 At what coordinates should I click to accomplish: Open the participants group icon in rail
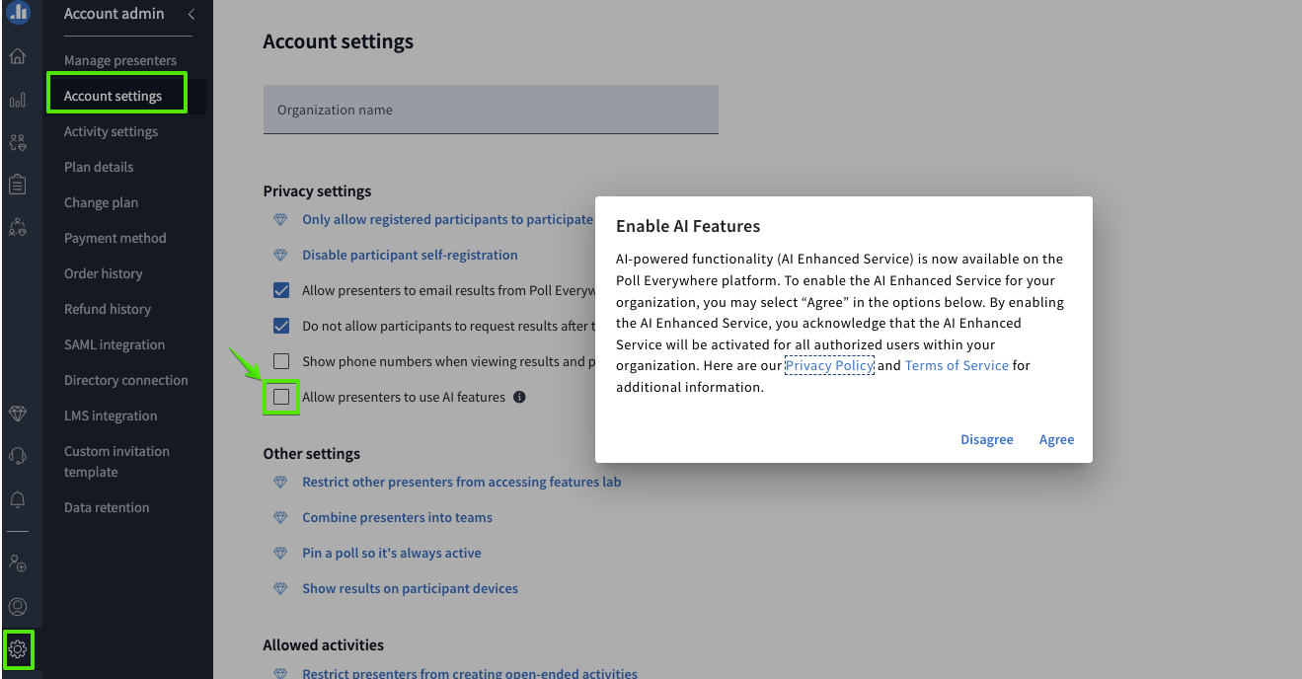click(18, 142)
